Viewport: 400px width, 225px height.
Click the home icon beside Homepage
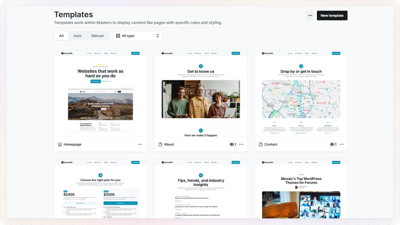[60, 144]
